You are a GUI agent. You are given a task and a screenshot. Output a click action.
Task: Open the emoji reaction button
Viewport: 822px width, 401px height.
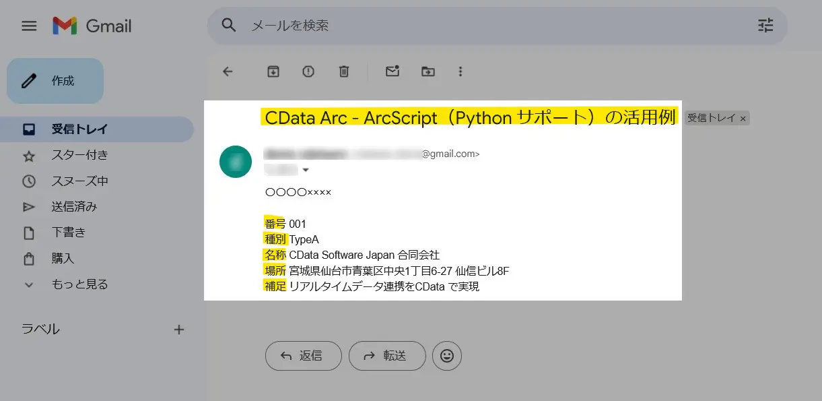click(x=447, y=356)
